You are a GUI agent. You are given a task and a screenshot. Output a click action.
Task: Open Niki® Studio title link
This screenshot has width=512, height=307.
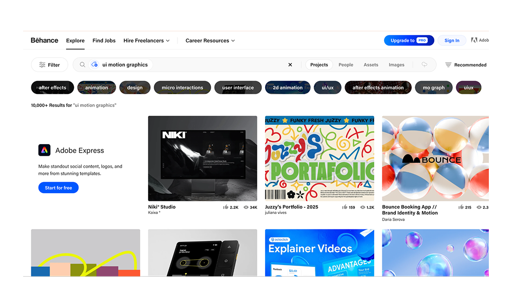[x=162, y=207]
